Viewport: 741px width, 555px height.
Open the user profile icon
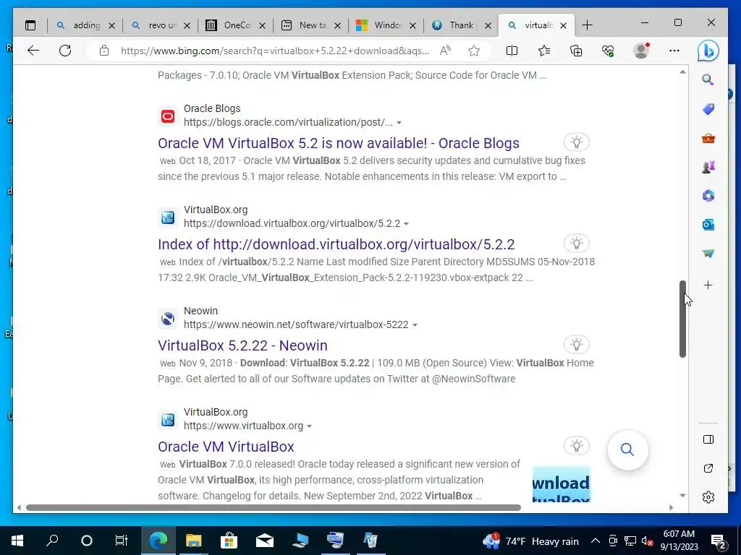click(x=641, y=51)
